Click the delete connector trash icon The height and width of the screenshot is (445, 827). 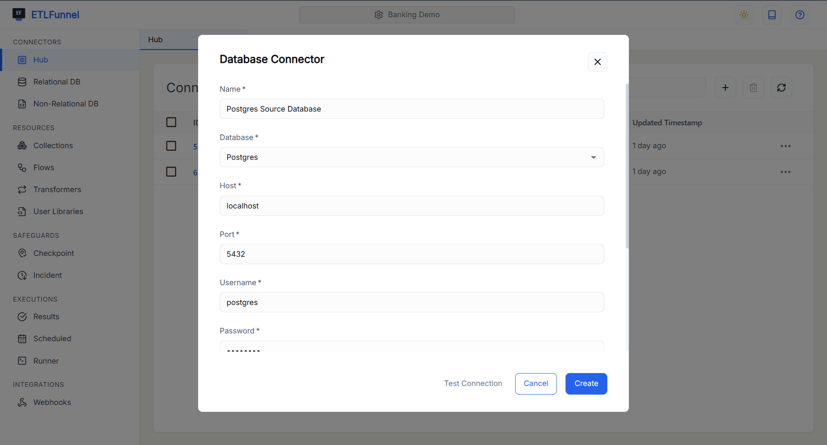pyautogui.click(x=753, y=87)
